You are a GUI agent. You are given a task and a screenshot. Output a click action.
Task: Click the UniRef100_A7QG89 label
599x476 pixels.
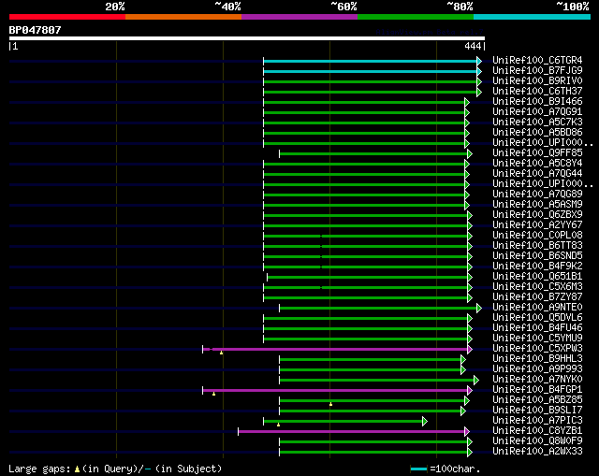[537, 195]
